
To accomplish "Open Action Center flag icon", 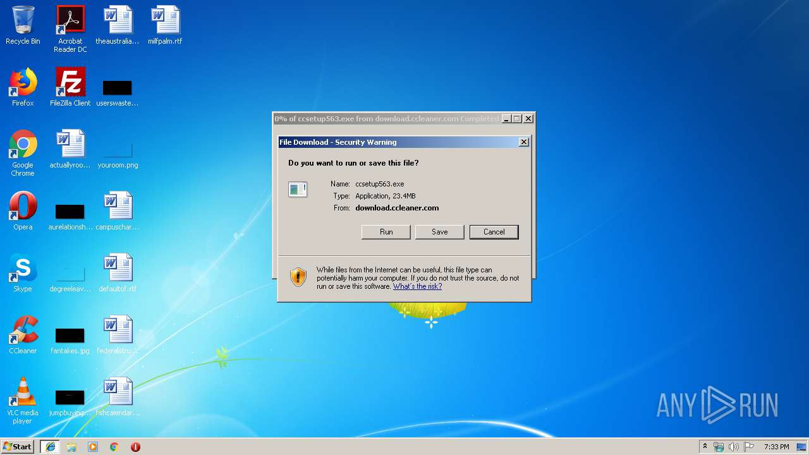I will pos(749,447).
